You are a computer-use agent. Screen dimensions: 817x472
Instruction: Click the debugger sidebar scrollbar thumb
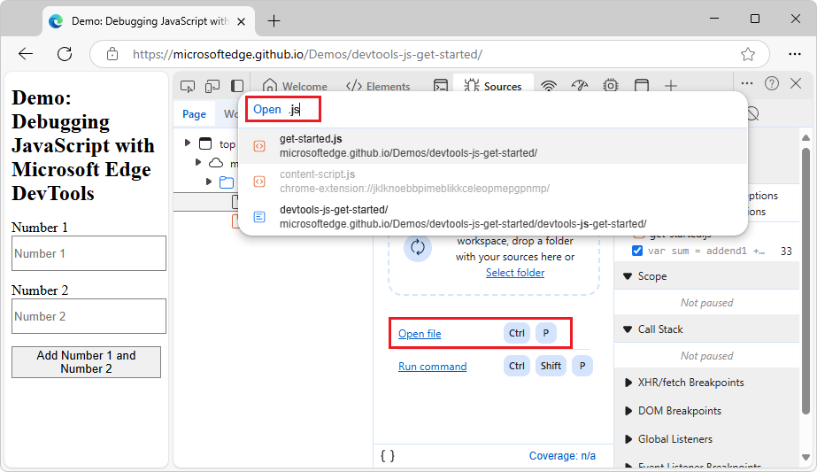[805, 282]
